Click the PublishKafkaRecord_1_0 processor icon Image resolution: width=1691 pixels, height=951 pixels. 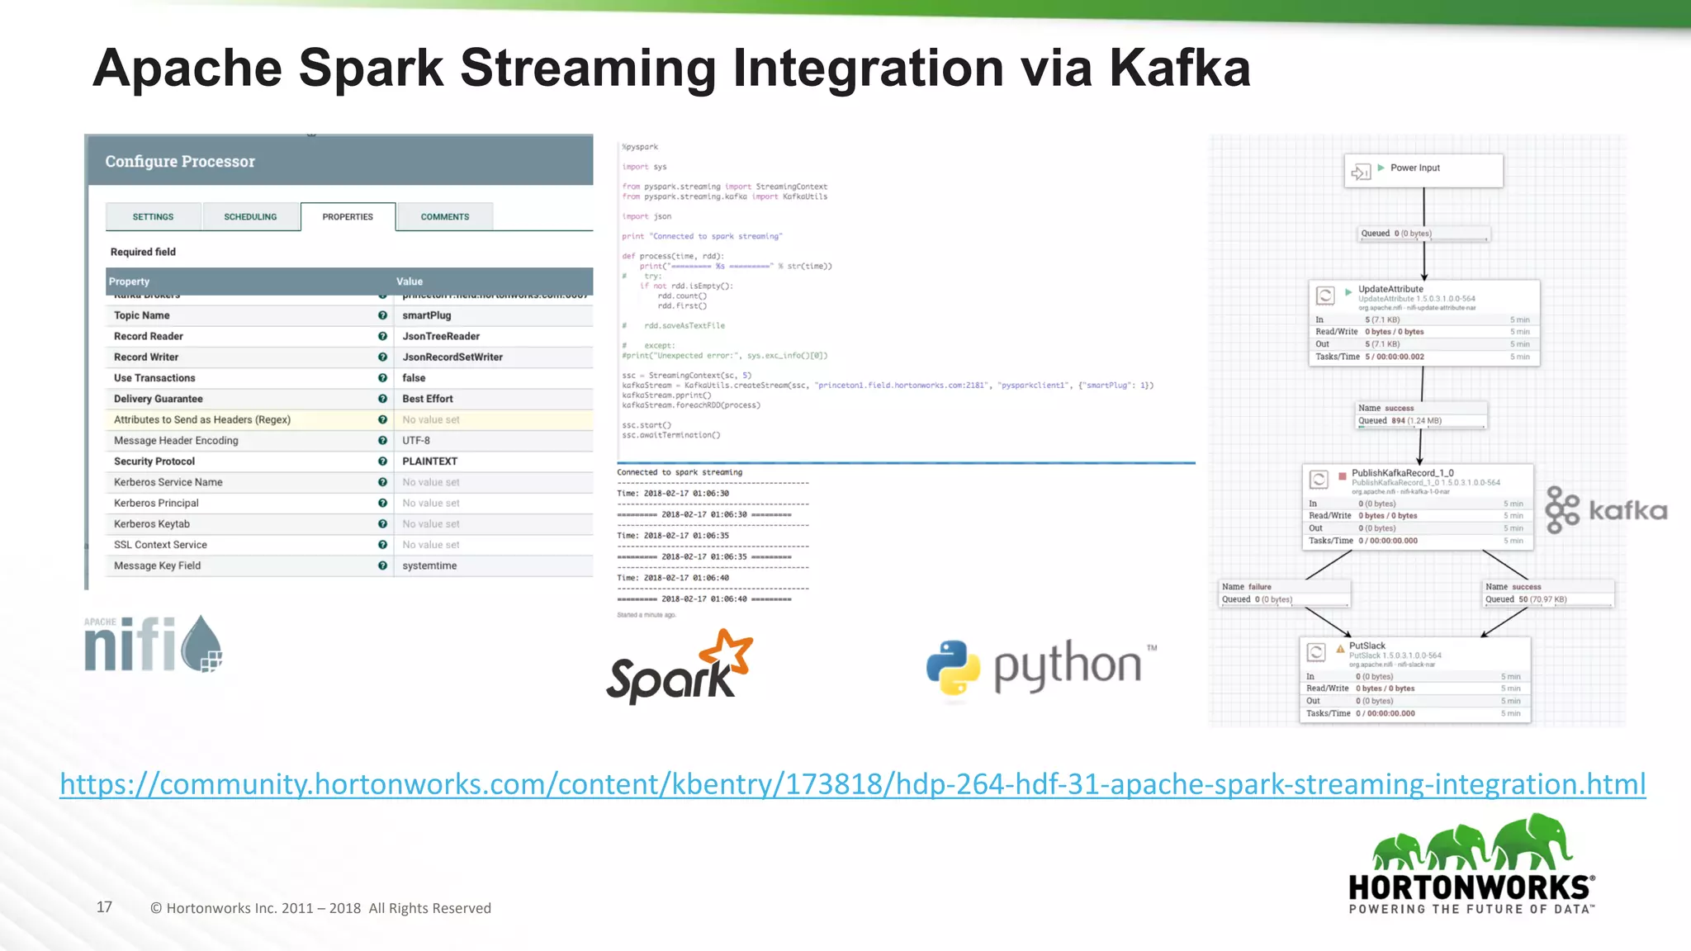tap(1319, 480)
